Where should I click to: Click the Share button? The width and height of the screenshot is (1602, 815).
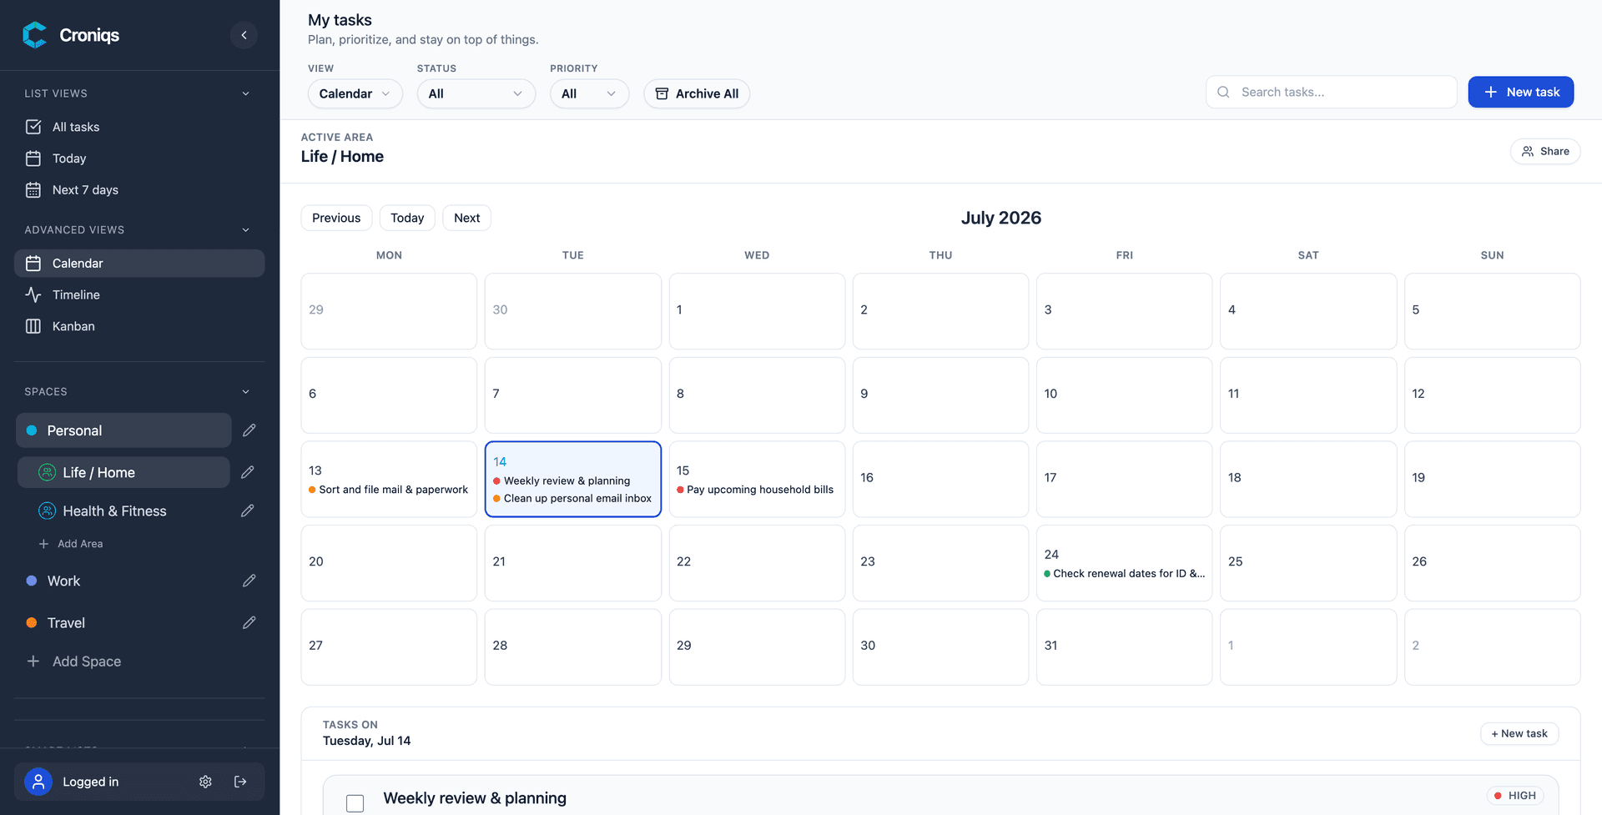click(1545, 151)
